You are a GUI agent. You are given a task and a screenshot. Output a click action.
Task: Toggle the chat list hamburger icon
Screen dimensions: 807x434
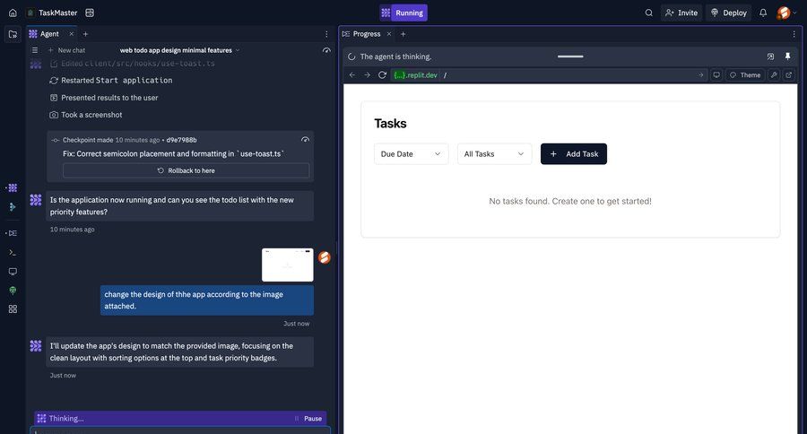coord(34,50)
